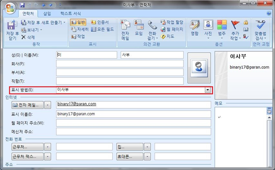Click the 회사 company field
Viewport: 275px width, 170px height.
[x=120, y=64]
